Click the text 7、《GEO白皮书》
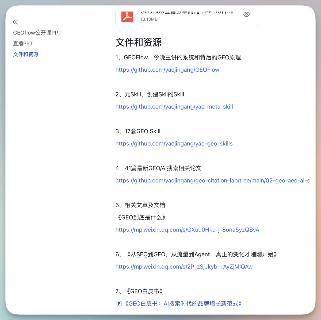Image resolution: width=321 pixels, height=320 pixels. pyautogui.click(x=140, y=291)
